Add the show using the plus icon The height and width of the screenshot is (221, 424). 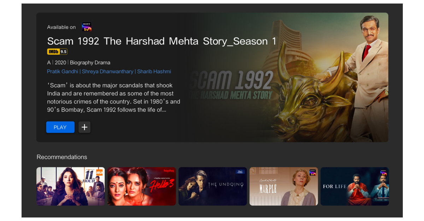pos(84,127)
